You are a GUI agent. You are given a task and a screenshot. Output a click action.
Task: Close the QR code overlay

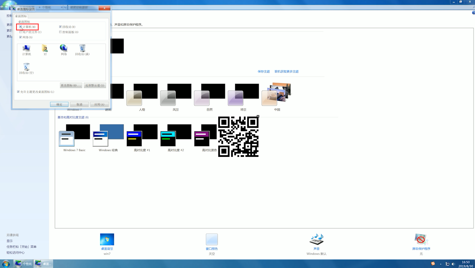[258, 116]
